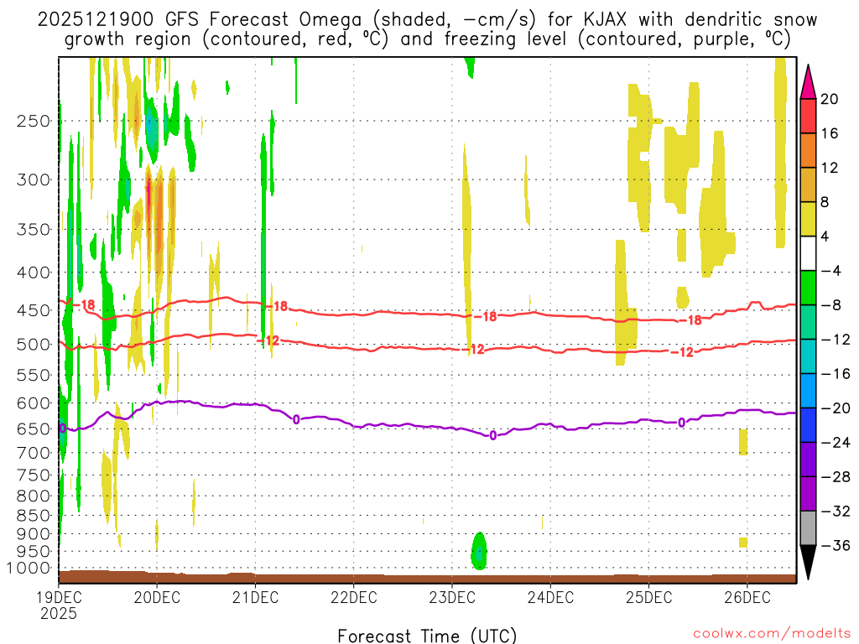Viewport: 859px width, 644px height.
Task: Click the red 16 to 20 colorbar segment
Action: point(808,116)
